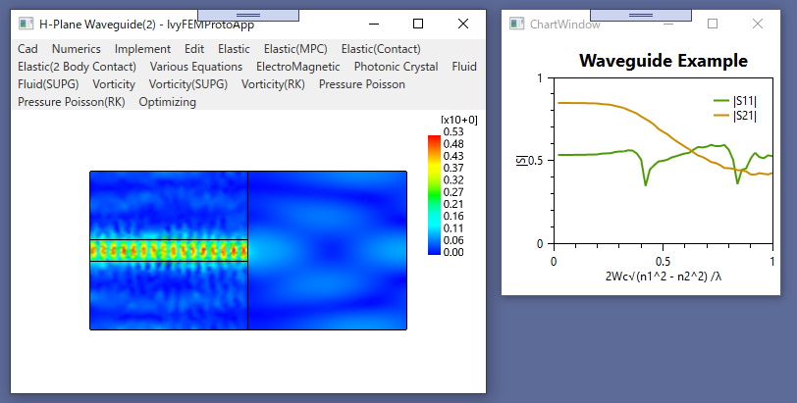Open the Various Equations menu
This screenshot has width=797, height=403.
196,67
